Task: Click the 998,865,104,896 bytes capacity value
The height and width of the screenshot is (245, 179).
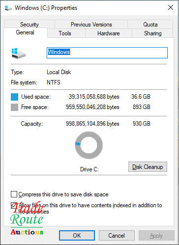Action: click(x=92, y=124)
